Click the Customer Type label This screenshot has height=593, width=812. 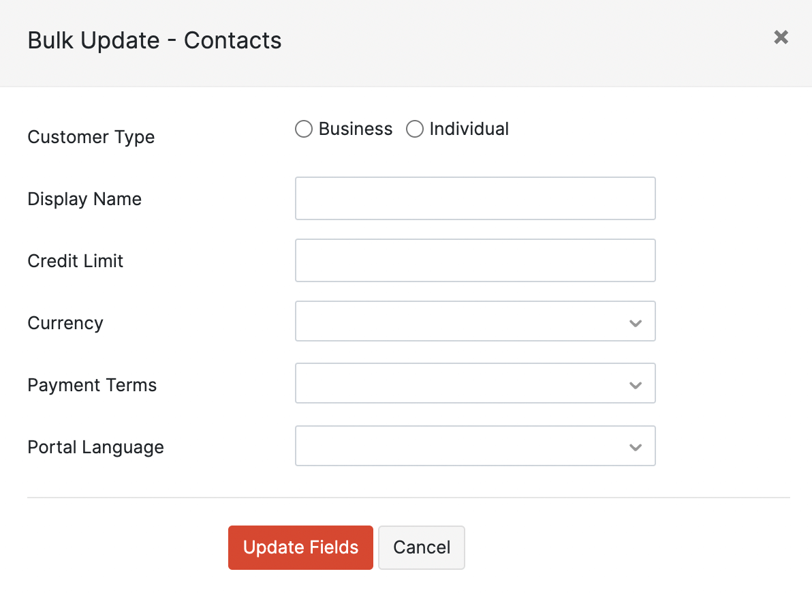[91, 137]
